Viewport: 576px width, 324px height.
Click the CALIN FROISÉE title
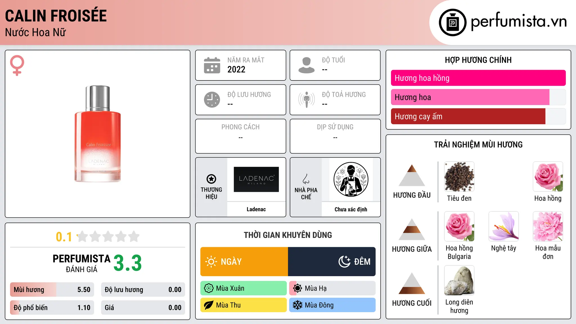(56, 16)
